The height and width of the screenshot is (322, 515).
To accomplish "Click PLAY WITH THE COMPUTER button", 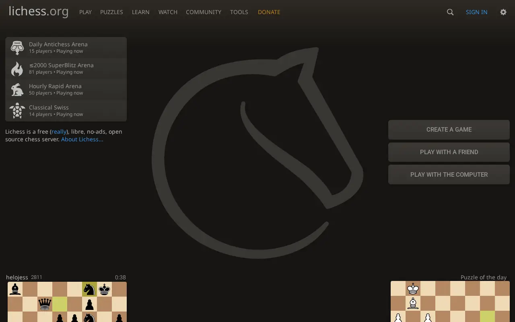I will (449, 175).
